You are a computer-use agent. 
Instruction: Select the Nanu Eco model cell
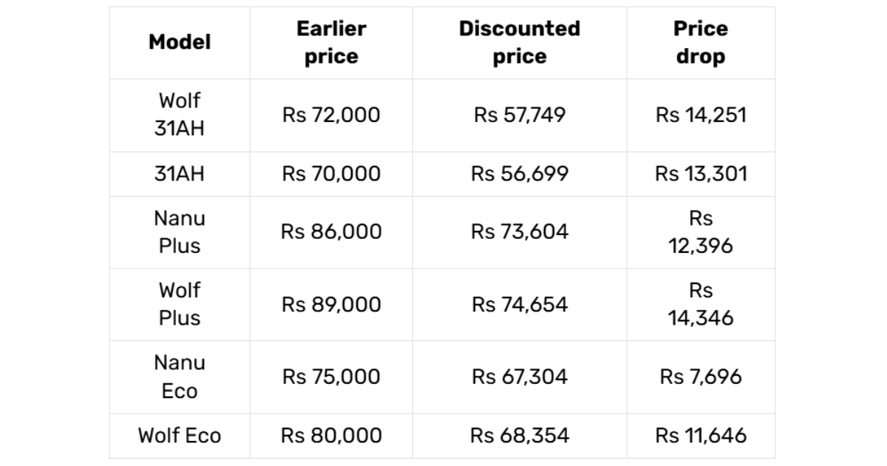[x=180, y=376]
